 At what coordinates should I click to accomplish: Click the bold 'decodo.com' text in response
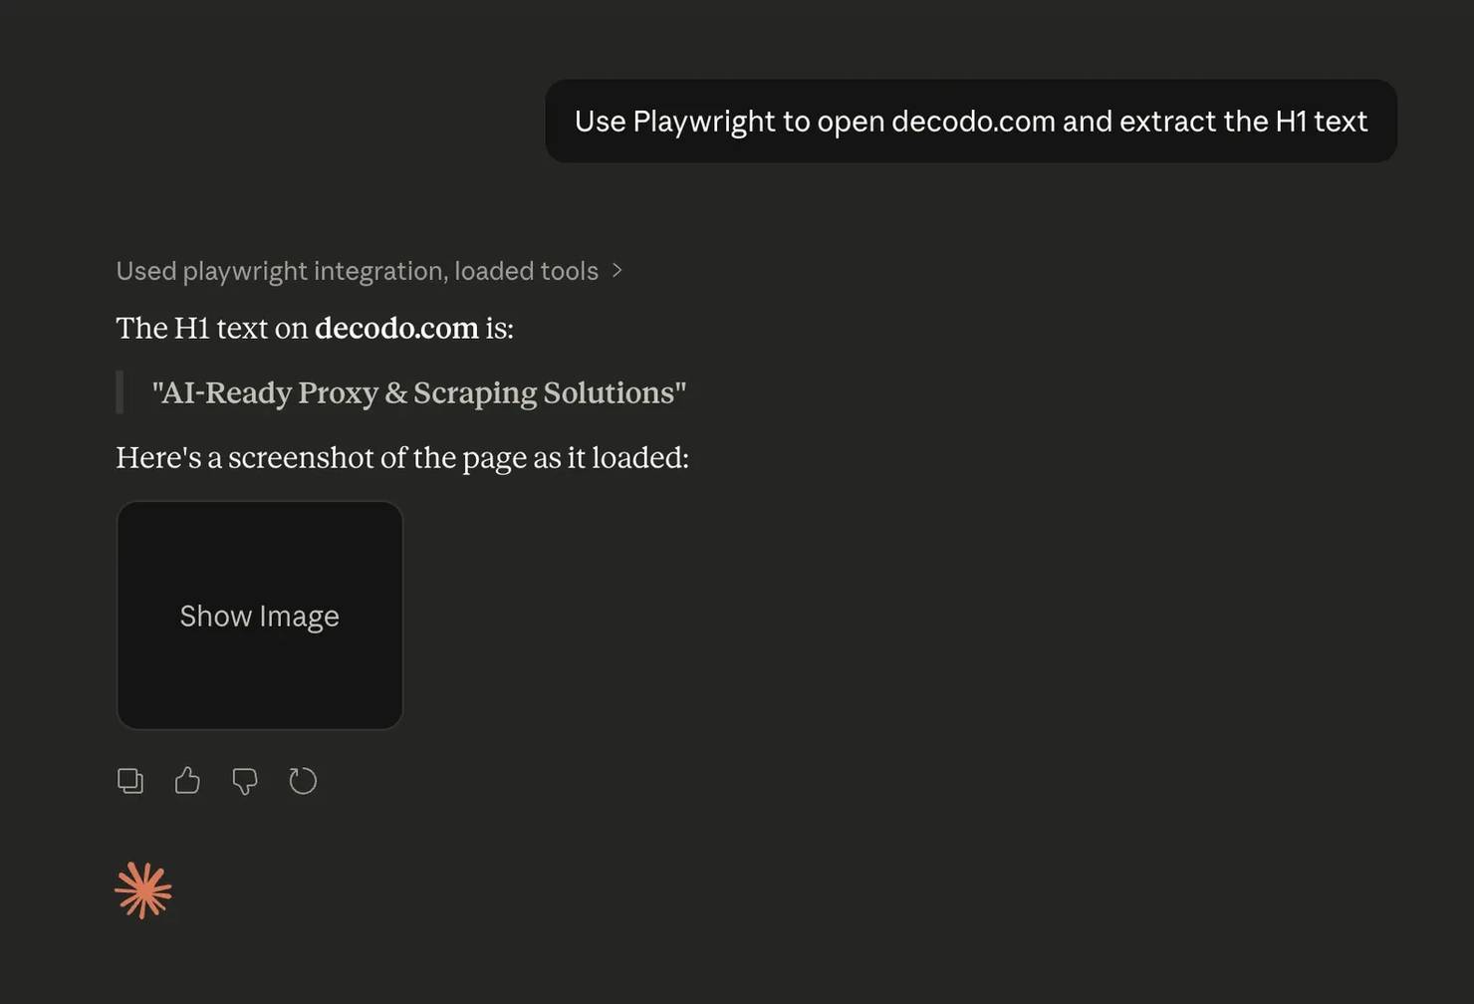click(396, 328)
